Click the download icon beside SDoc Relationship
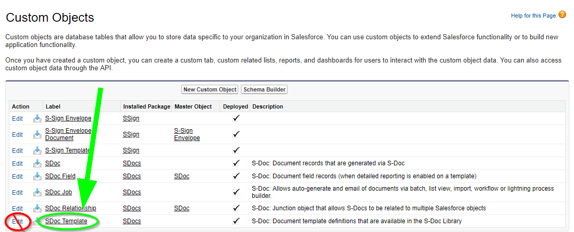Image resolution: width=574 pixels, height=232 pixels. point(37,208)
